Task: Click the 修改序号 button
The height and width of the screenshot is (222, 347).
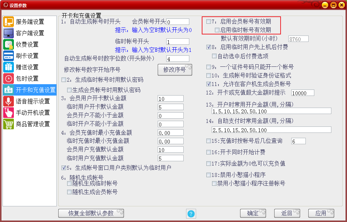Action: [175, 70]
